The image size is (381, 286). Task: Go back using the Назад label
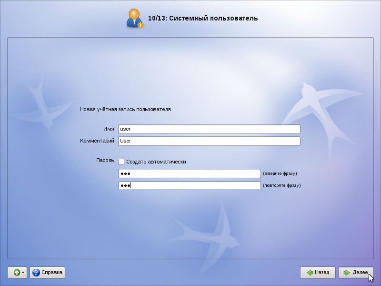(x=322, y=273)
